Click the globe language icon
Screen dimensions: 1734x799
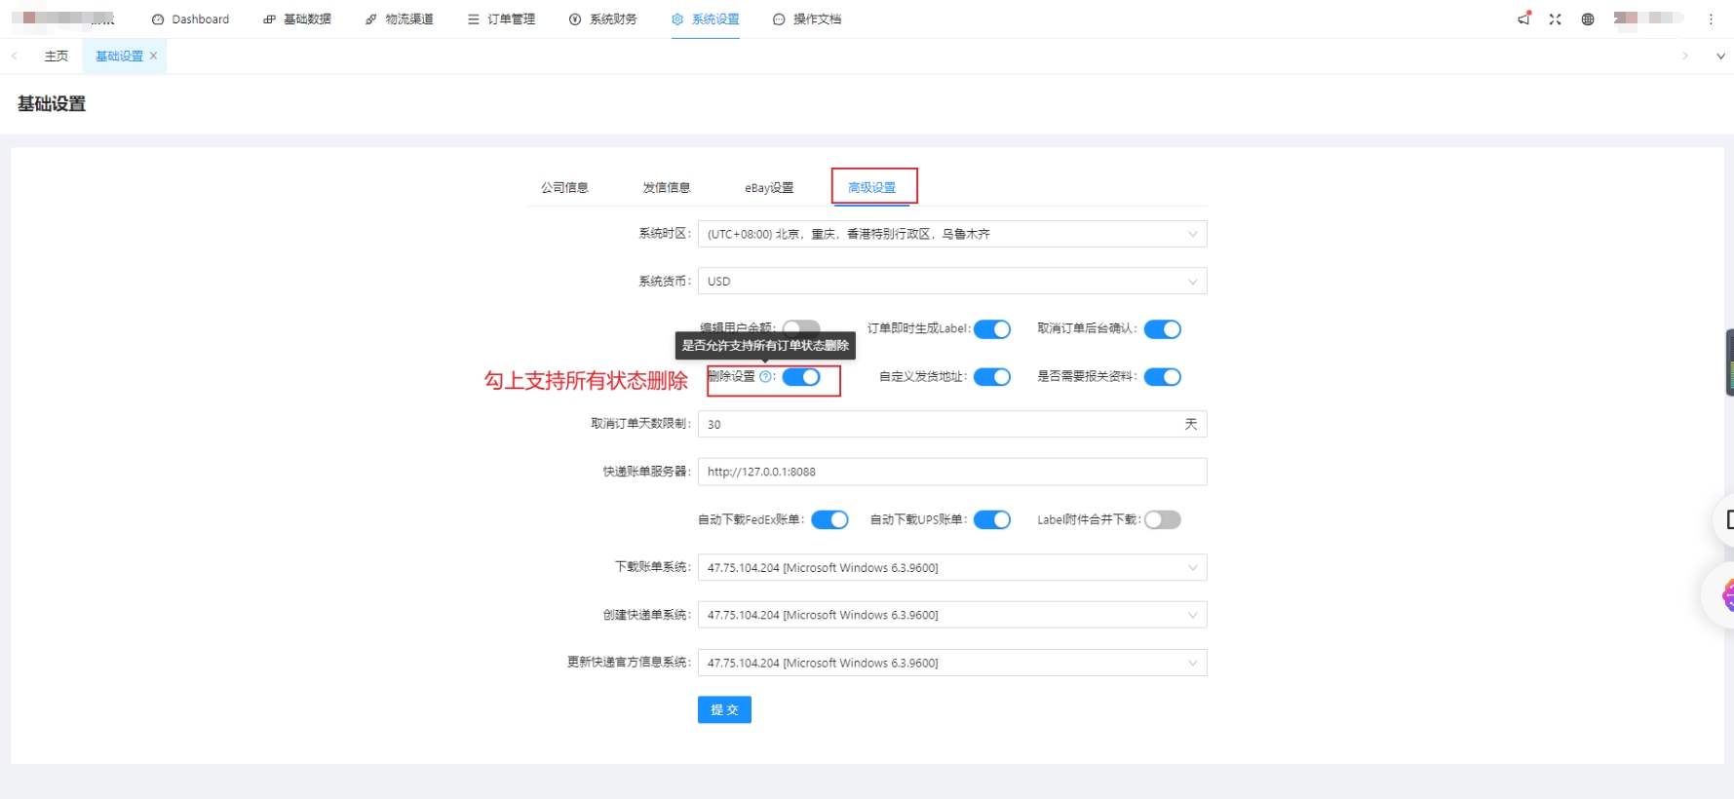[1588, 19]
